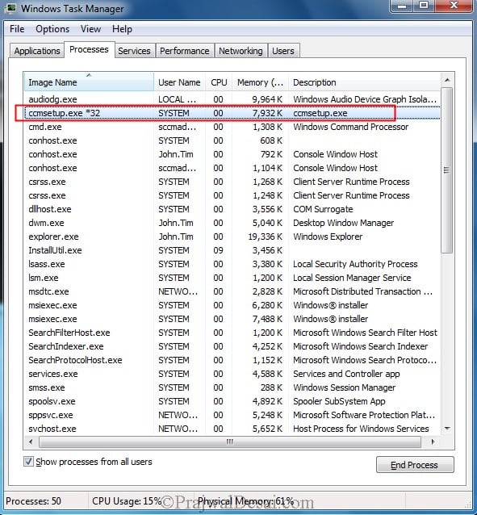Viewport: 477px width, 515px height.
Task: Minimize the Task Manager window
Action: click(x=402, y=6)
